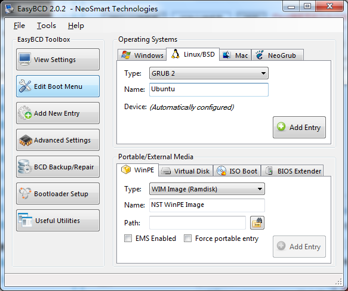Open Bootloader Setup
Viewport: 348px width, 291px height.
coord(58,193)
